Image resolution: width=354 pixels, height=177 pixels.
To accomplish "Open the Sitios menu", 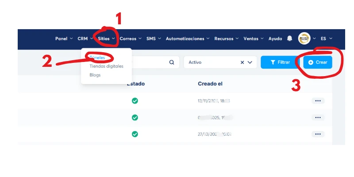I will point(107,38).
